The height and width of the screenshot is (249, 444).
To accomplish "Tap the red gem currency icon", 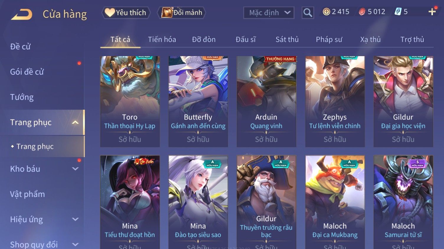I will point(362,12).
